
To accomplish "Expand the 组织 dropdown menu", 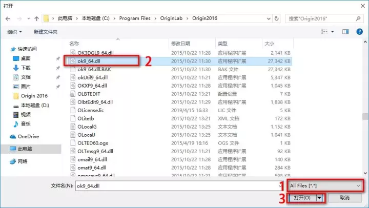I will [16, 32].
